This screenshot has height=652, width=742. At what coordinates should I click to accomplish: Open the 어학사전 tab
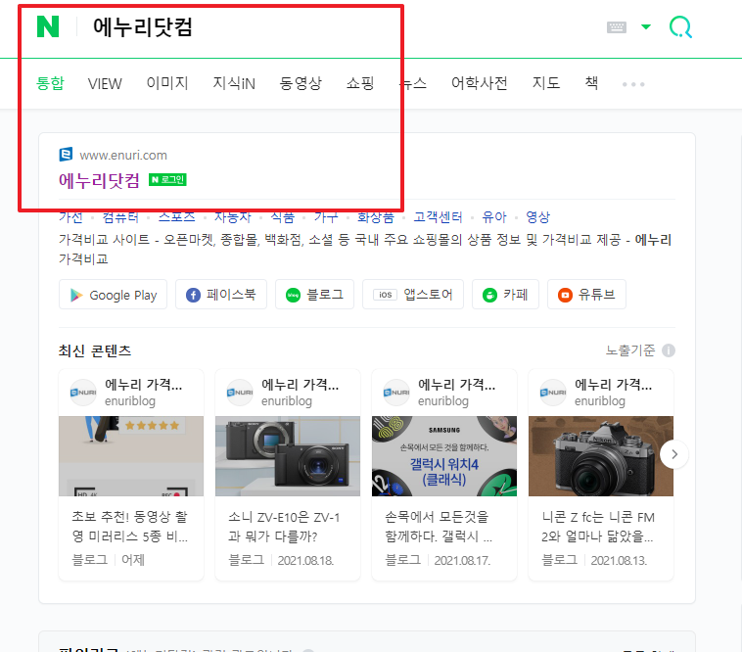(479, 83)
